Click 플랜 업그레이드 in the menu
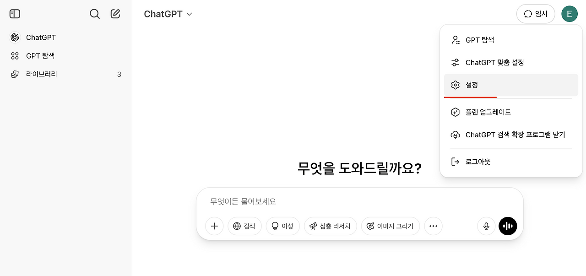Screen dimensions: 586x276 (x=488, y=112)
